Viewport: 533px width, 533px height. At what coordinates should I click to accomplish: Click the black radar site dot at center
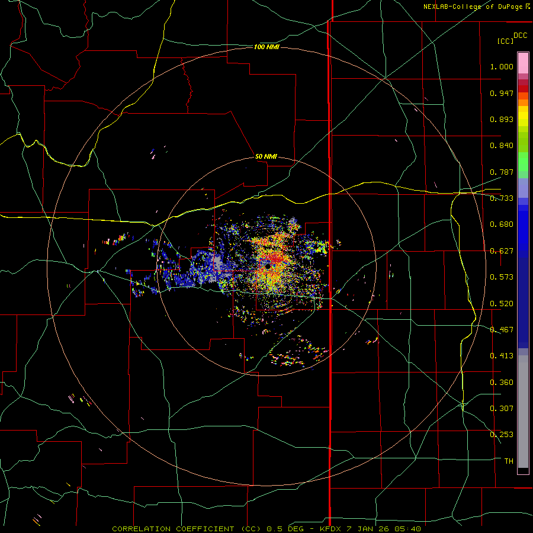268,267
